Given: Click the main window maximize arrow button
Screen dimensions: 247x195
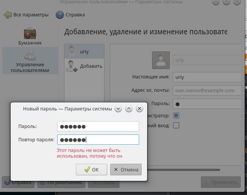Looking at the screenshot, I should click(x=226, y=2).
